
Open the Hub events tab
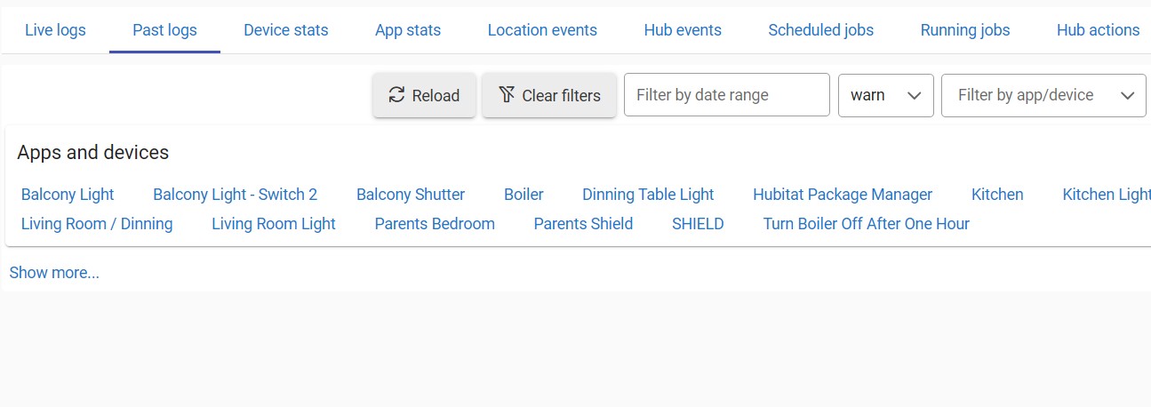pyautogui.click(x=683, y=30)
